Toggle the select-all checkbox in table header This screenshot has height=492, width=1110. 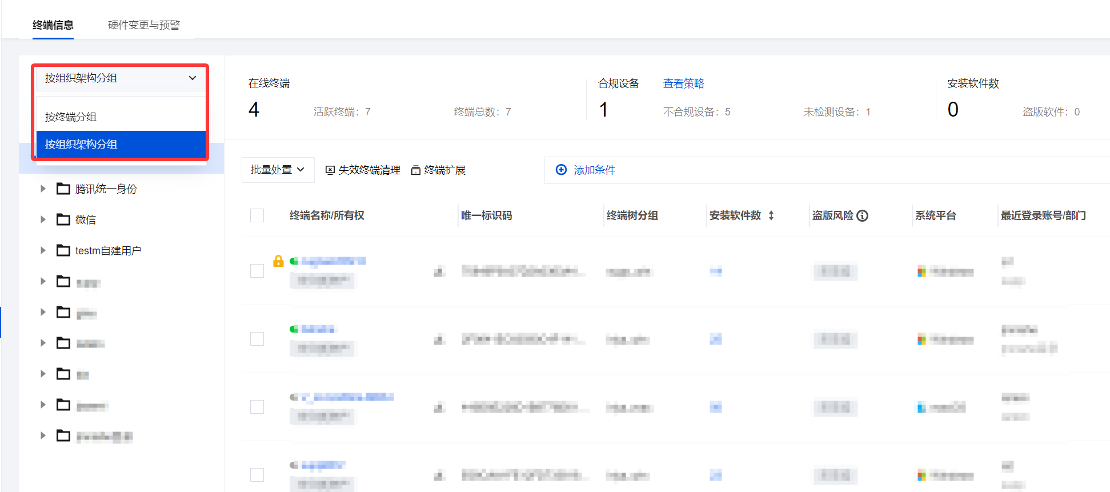(x=257, y=215)
